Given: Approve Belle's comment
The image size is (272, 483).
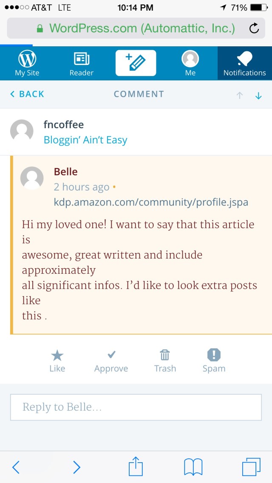Looking at the screenshot, I should coord(111,359).
